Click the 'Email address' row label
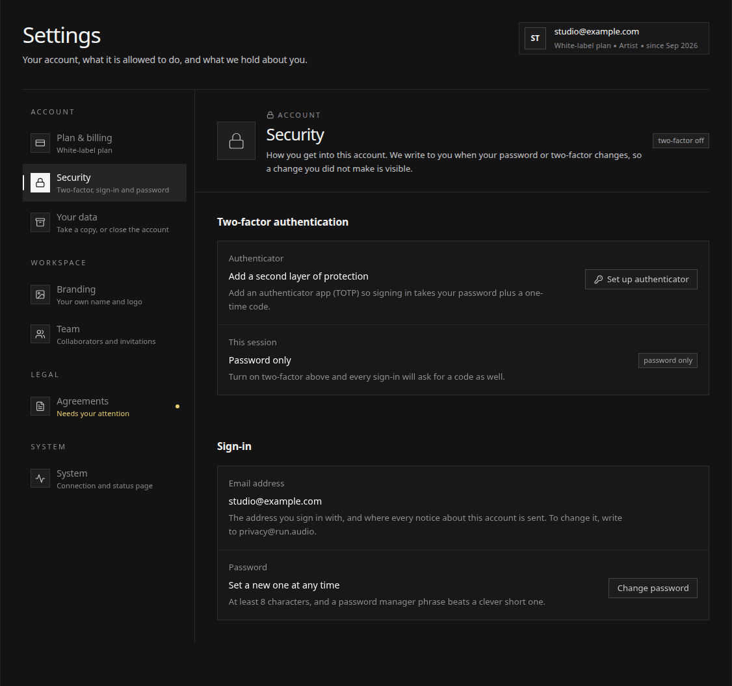Screen dimensions: 732x686 coord(256,483)
